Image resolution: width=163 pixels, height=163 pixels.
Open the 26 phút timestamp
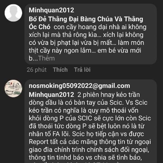(x=37, y=70)
